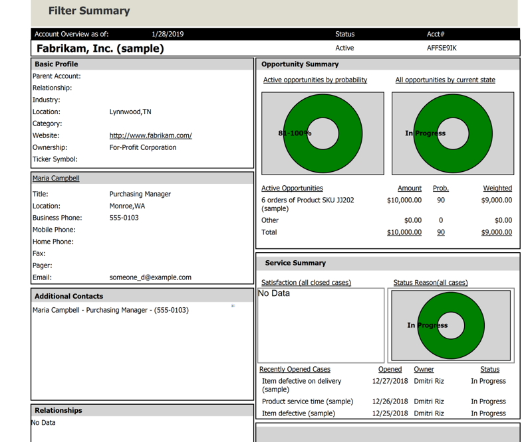The height and width of the screenshot is (442, 526).
Task: Click the Opened column header
Action: [390, 370]
